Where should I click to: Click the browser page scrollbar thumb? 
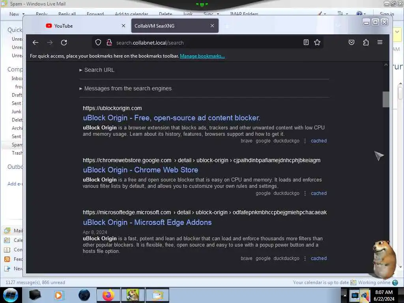[386, 99]
